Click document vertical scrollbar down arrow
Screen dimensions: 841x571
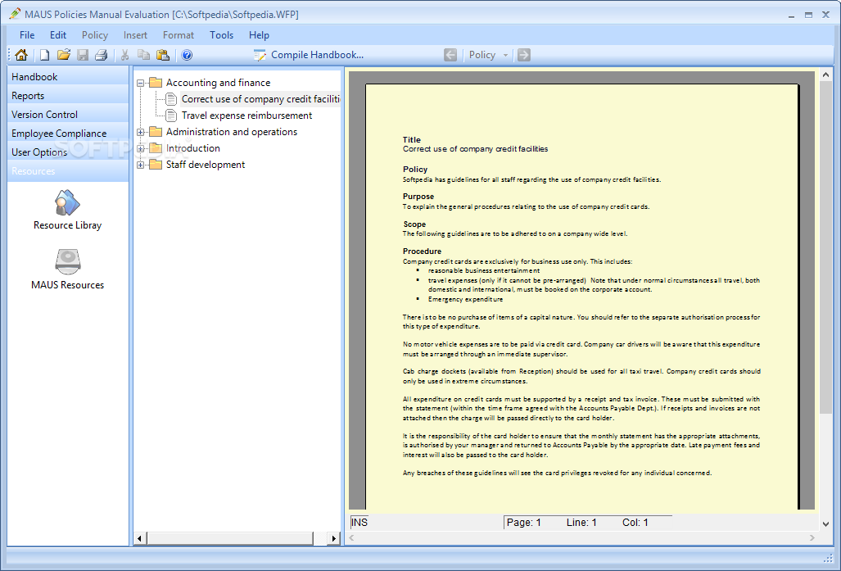pos(825,523)
